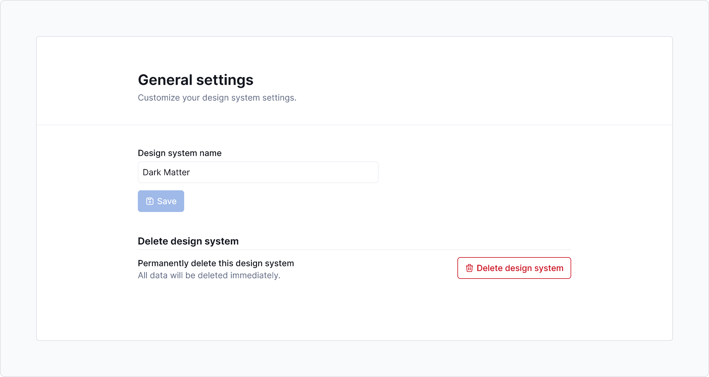Click the Delete design system section title
This screenshot has height=377, width=709.
[188, 241]
